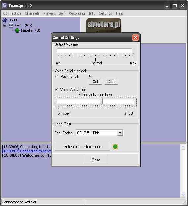Select player kajtekjr (U) in tree

(x=31, y=30)
